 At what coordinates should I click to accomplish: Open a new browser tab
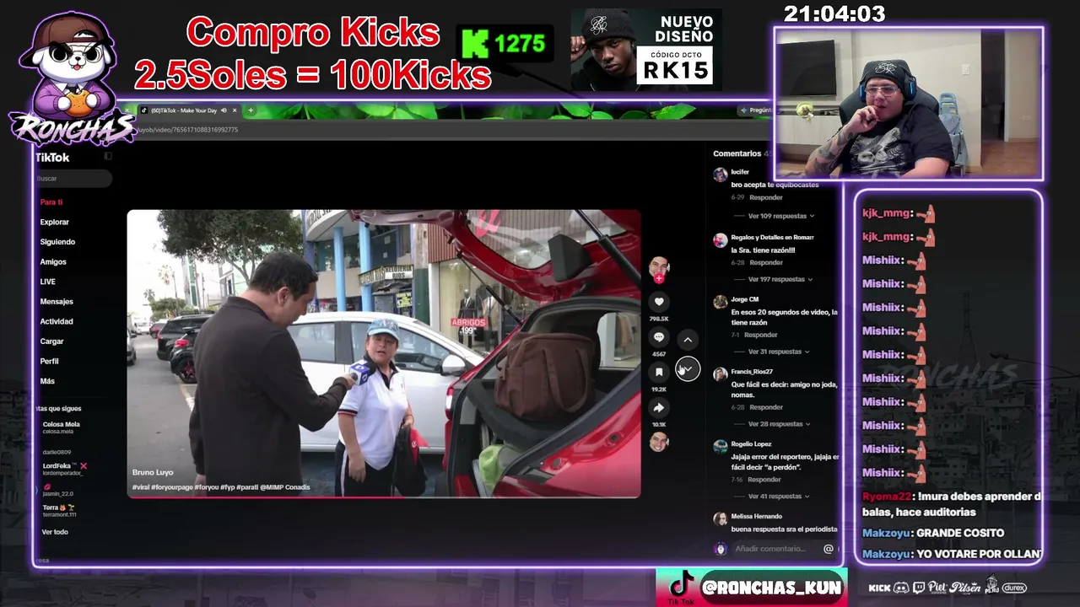pyautogui.click(x=251, y=110)
